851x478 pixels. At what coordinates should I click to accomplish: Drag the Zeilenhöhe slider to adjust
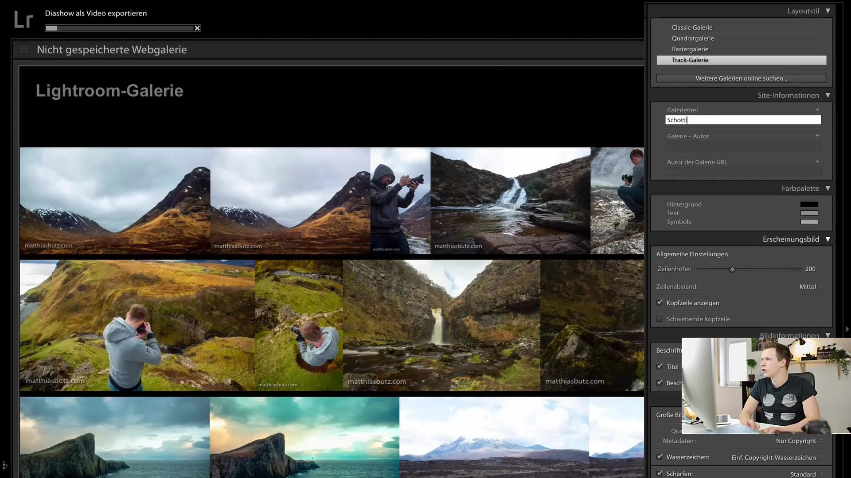pyautogui.click(x=732, y=269)
